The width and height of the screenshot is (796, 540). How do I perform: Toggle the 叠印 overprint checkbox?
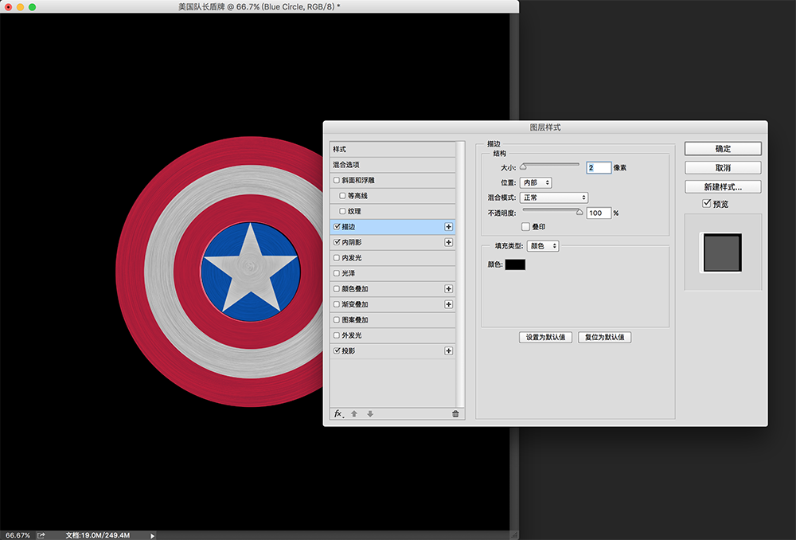pos(526,227)
